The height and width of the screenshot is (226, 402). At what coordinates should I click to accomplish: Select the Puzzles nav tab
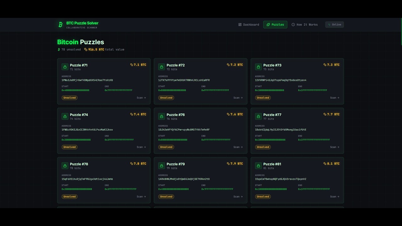tap(275, 24)
